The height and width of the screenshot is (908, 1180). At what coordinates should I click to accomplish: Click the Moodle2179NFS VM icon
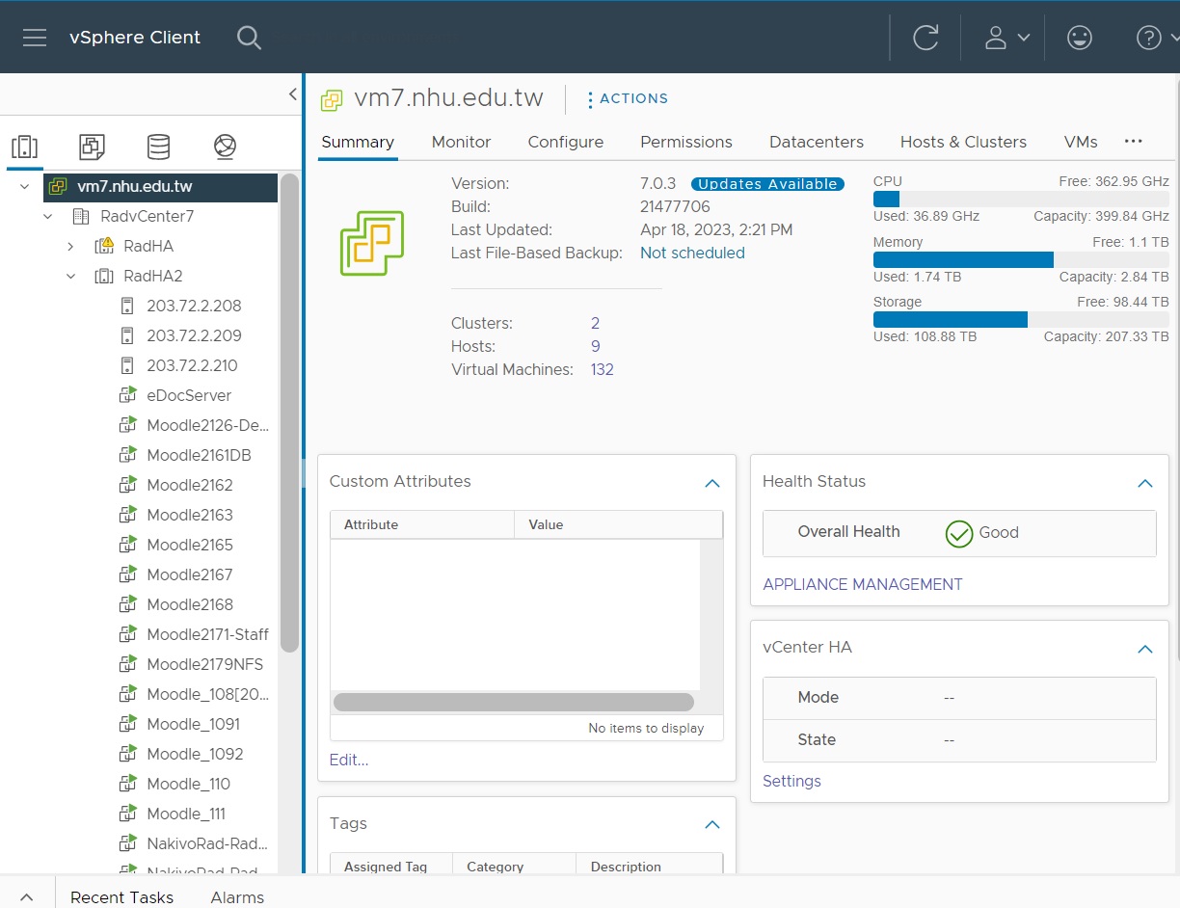point(127,664)
